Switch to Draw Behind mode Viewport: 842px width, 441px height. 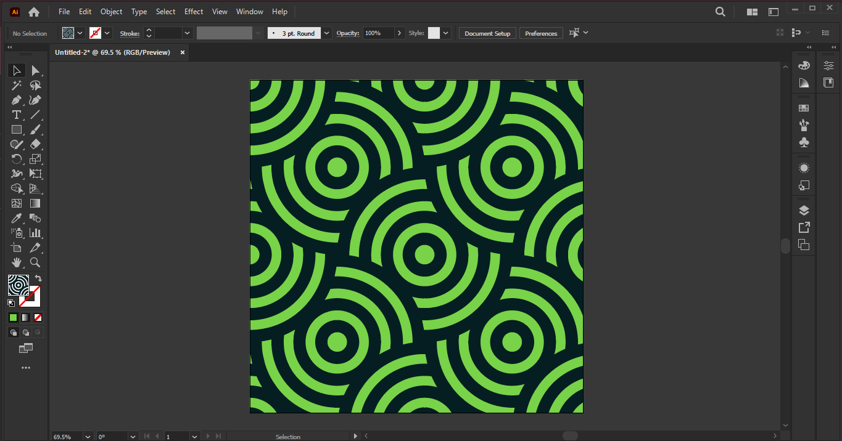[26, 333]
